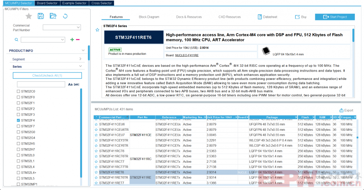Select the STM32F411RCT7TR table row
The width and height of the screenshot is (364, 190).
coord(225,167)
